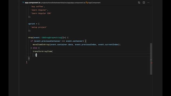The image size is (171, 96).
Task: Click the else keyword
Action: click(35, 48)
